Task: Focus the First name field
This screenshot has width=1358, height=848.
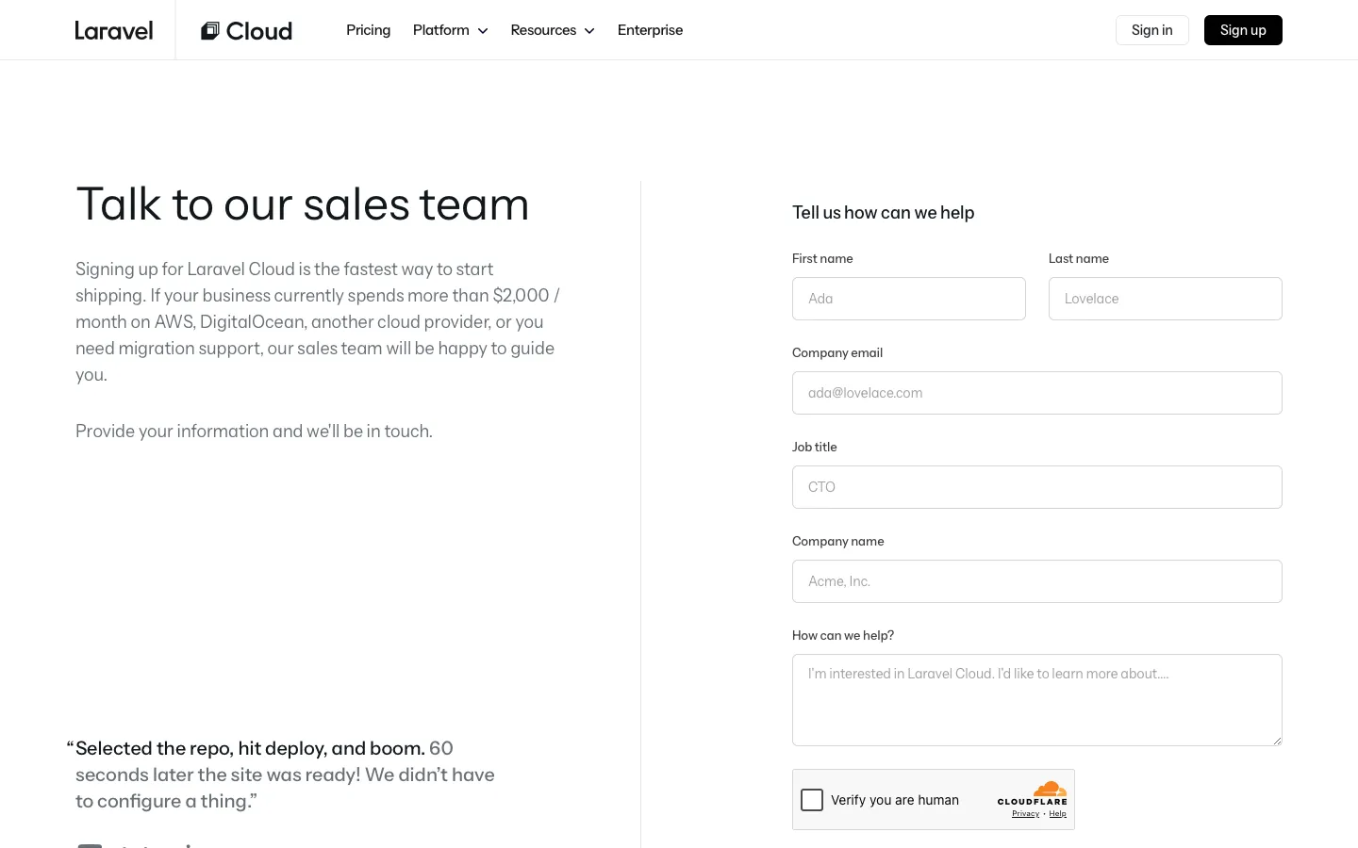Action: pos(909,299)
